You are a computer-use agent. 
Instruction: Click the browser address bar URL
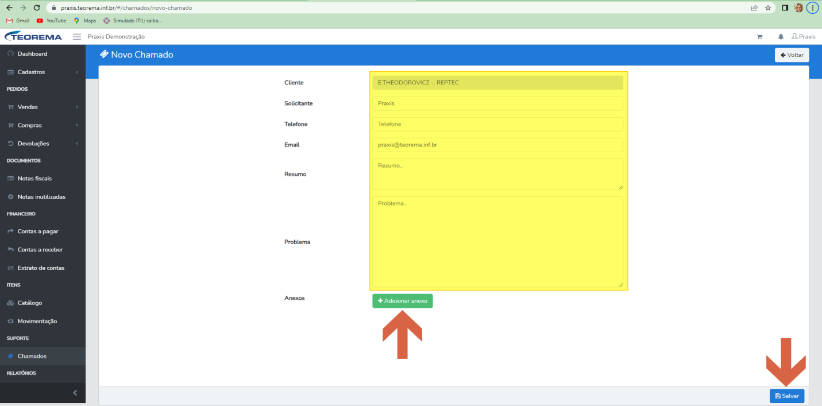(x=126, y=8)
